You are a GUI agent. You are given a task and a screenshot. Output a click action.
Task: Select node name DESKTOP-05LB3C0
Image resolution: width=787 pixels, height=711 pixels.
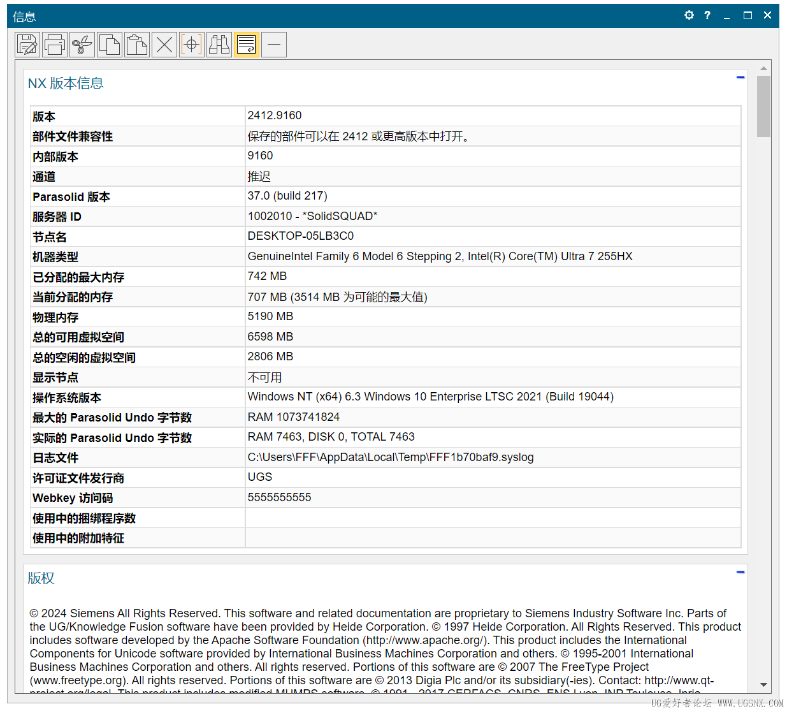301,236
